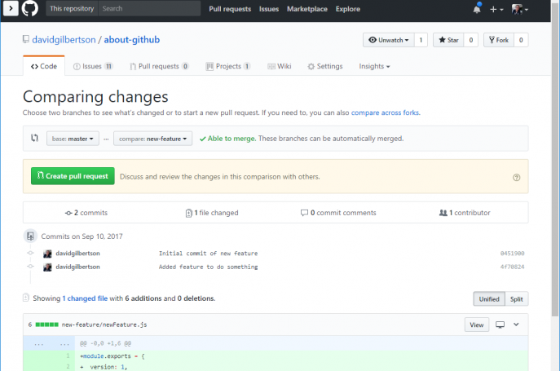The height and width of the screenshot is (371, 560).
Task: Open the notifications bell
Action: pyautogui.click(x=477, y=9)
